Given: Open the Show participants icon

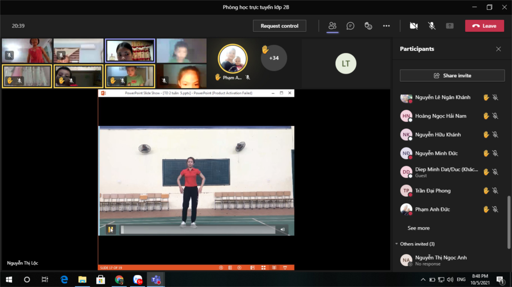Looking at the screenshot, I should click(332, 26).
